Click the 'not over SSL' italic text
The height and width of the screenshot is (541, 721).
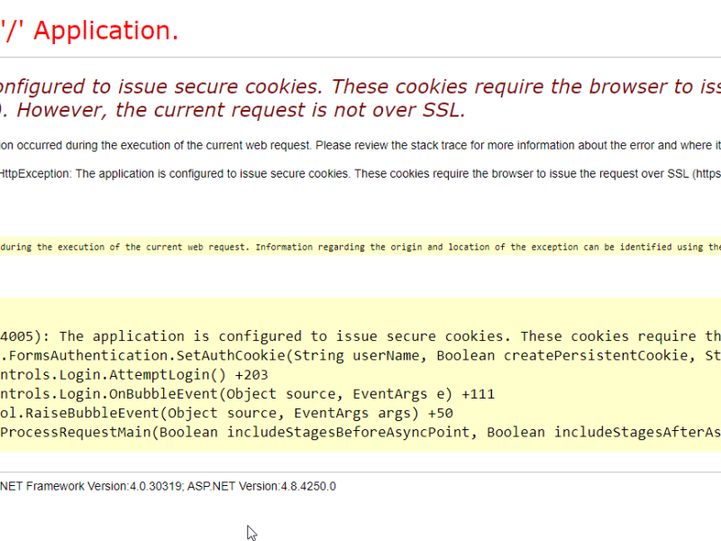388,110
